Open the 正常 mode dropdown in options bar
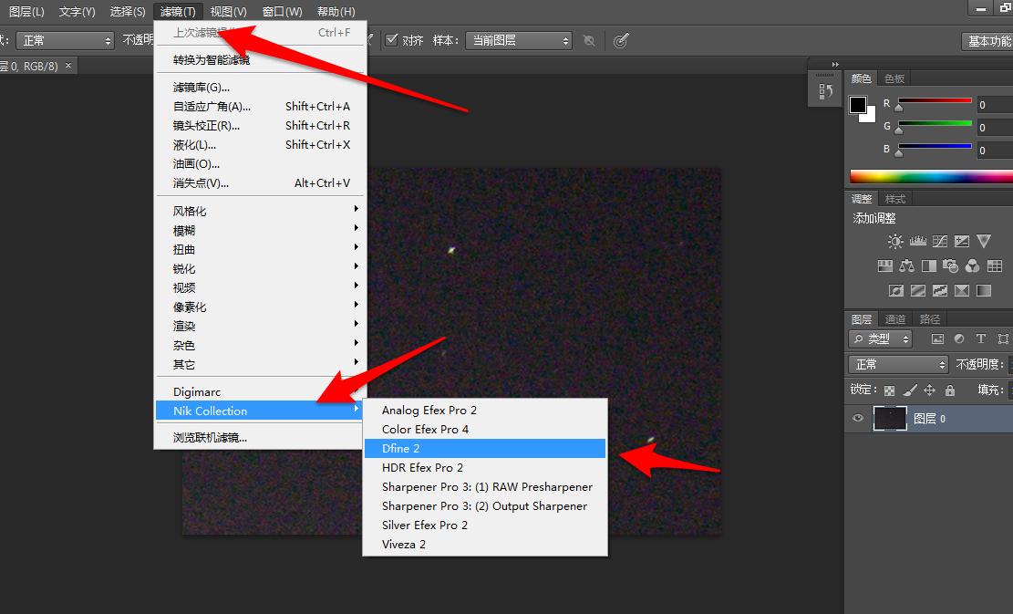The height and width of the screenshot is (614, 1013). coord(65,41)
